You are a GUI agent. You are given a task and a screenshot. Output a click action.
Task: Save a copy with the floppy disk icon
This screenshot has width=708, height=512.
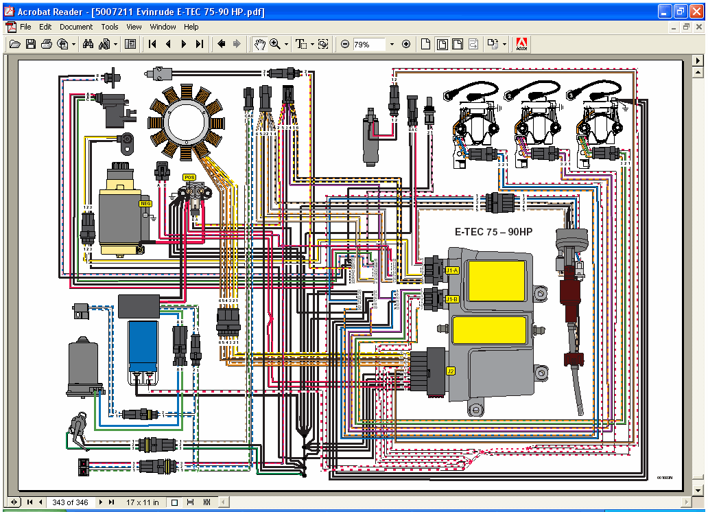pyautogui.click(x=31, y=45)
